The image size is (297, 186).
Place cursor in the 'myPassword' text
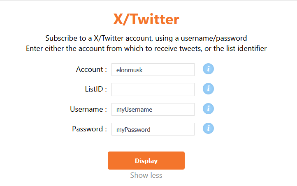point(133,130)
